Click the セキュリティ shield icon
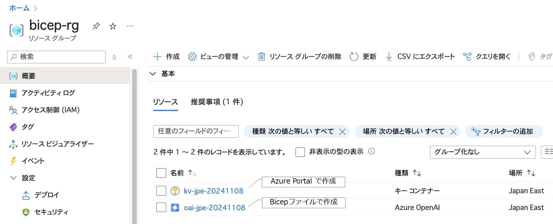 pos(26,212)
